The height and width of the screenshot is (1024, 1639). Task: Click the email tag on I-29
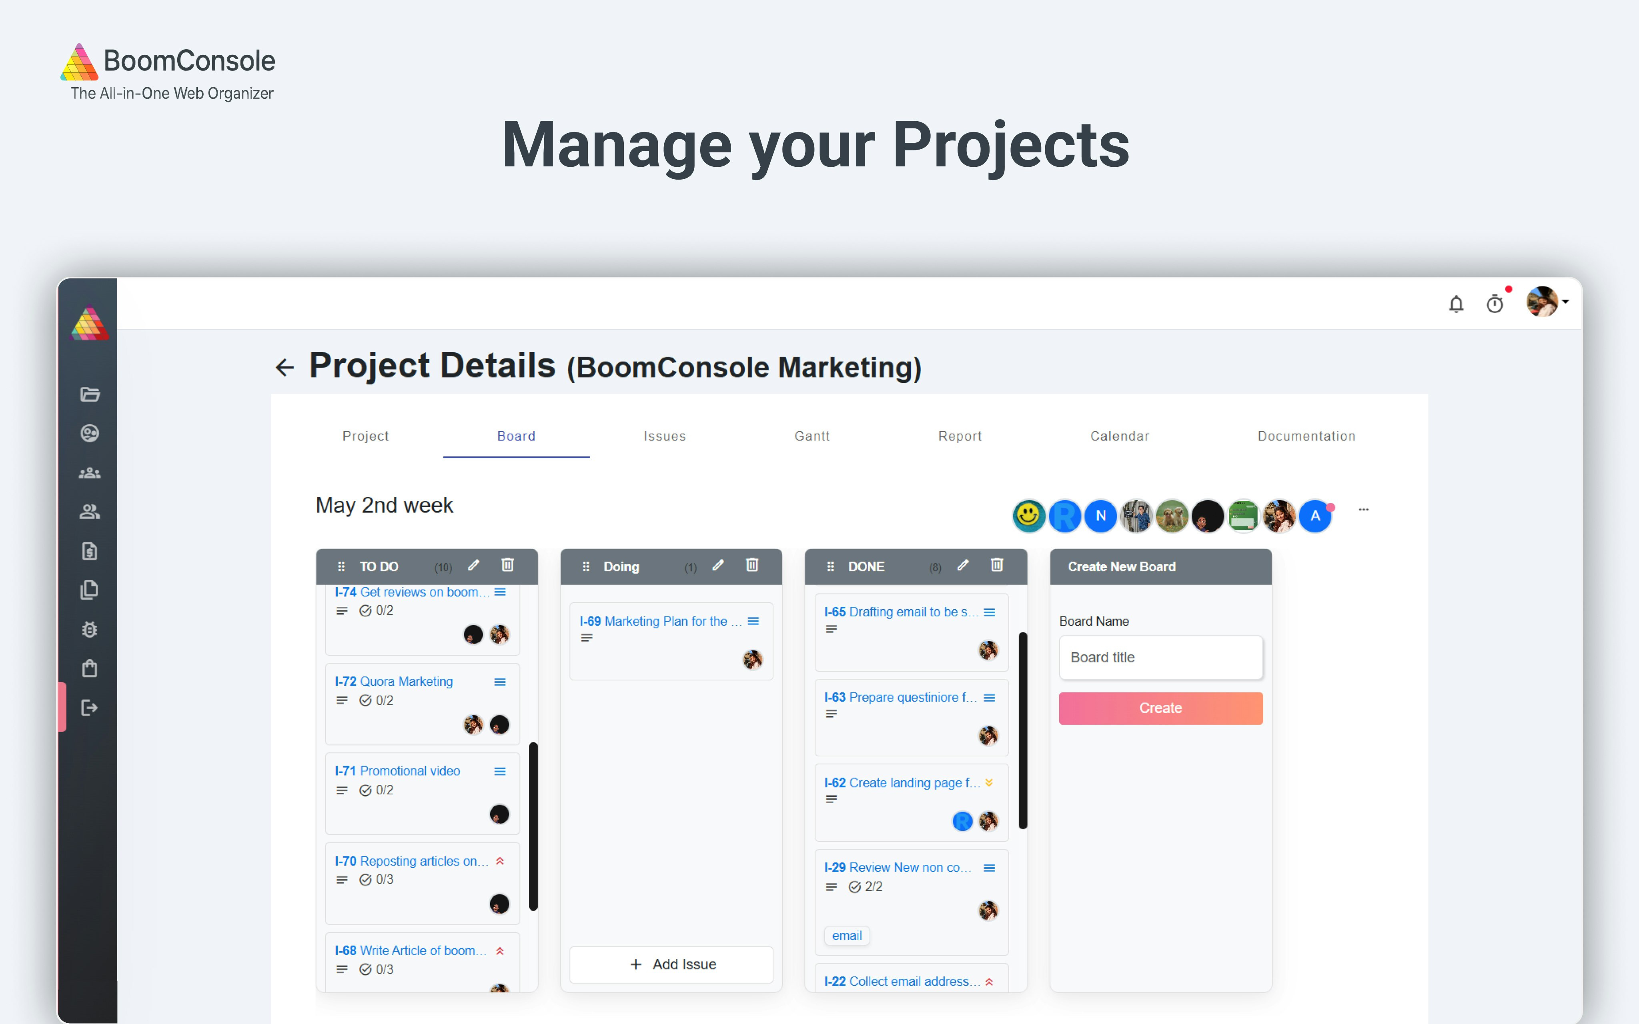point(847,936)
